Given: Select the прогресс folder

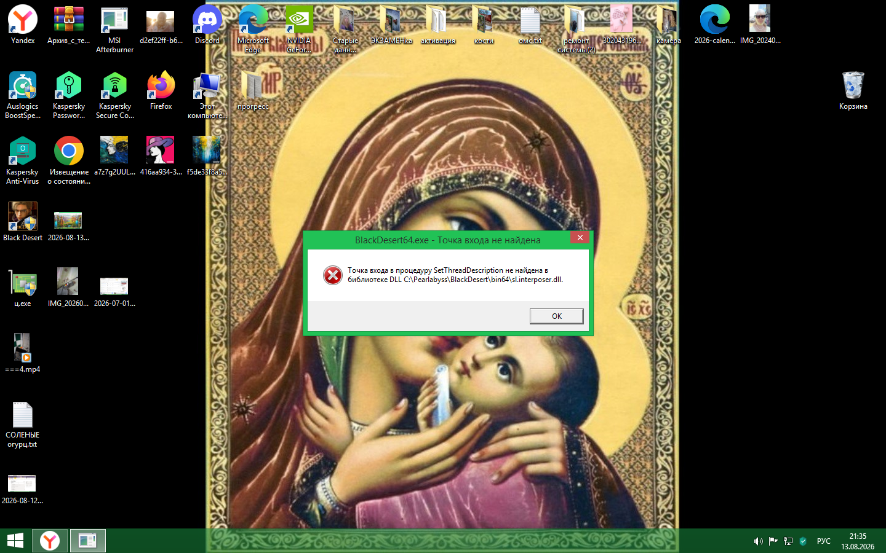Looking at the screenshot, I should (x=253, y=91).
